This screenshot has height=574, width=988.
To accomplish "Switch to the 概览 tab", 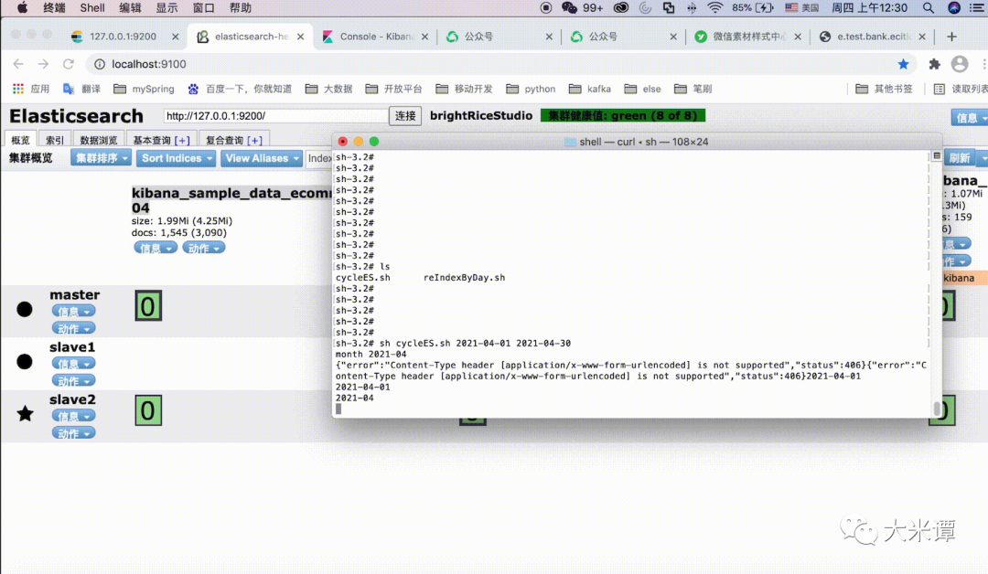I will pos(20,140).
